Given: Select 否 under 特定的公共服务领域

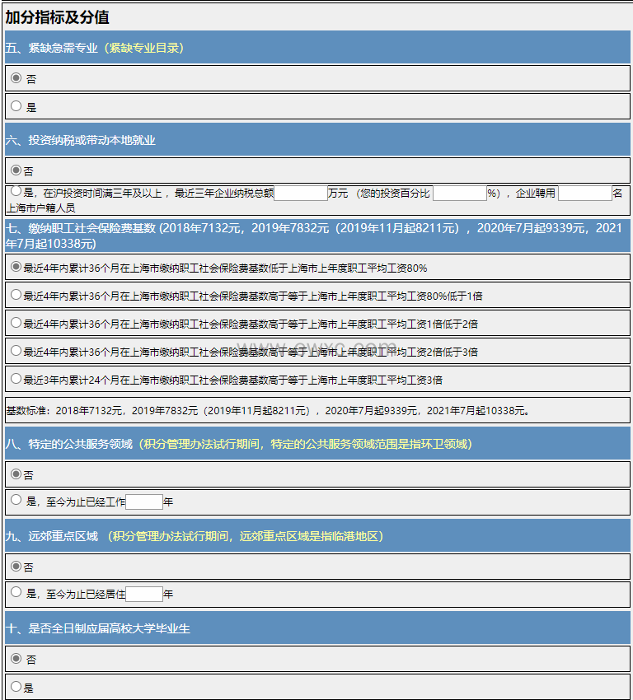Looking at the screenshot, I should click(16, 474).
